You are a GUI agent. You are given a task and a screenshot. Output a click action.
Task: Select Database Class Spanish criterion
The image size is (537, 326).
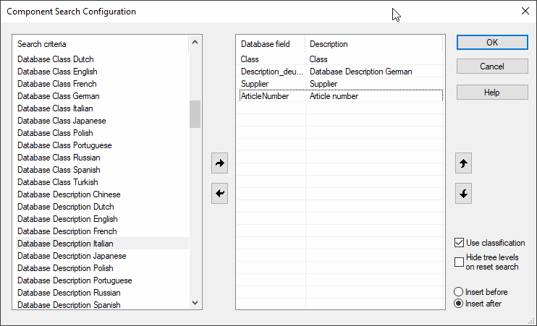tap(102, 170)
